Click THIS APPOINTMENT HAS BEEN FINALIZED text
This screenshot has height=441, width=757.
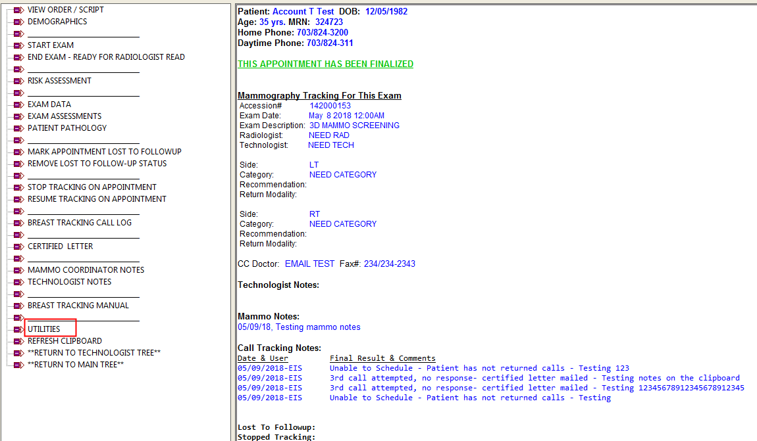(x=325, y=64)
